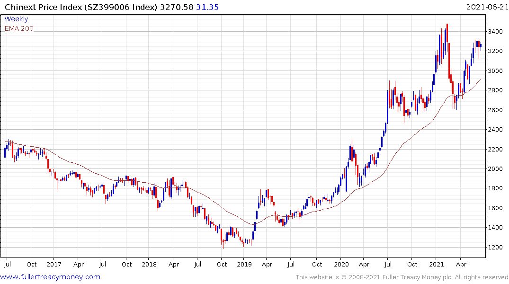Click the 2000 price axis label

(495, 169)
